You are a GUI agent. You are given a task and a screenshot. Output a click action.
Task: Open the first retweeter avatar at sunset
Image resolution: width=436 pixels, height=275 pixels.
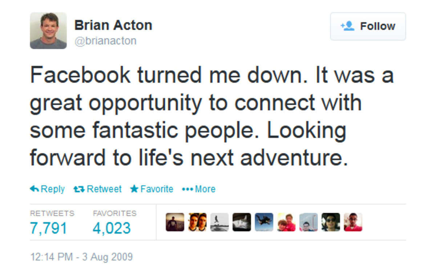pos(175,222)
